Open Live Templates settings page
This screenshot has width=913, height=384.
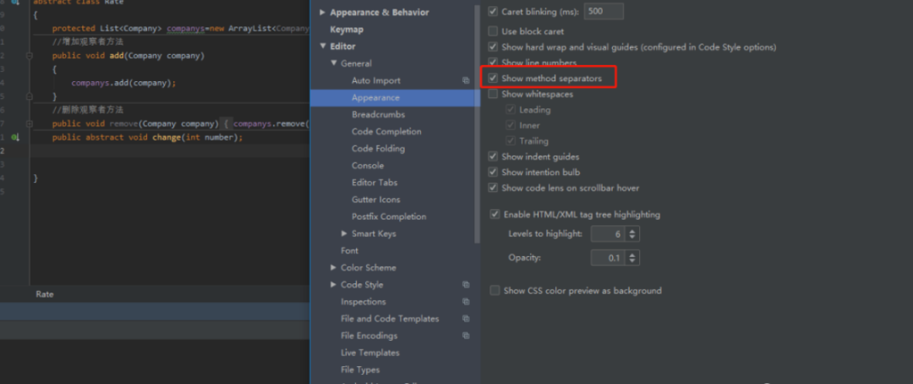coord(370,353)
